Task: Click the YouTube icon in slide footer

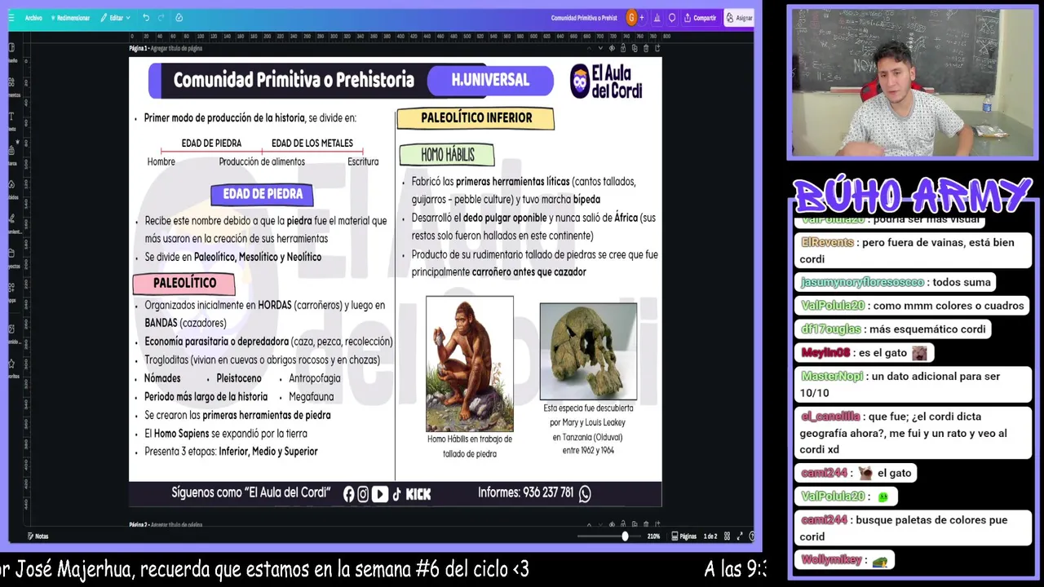Action: (x=380, y=493)
